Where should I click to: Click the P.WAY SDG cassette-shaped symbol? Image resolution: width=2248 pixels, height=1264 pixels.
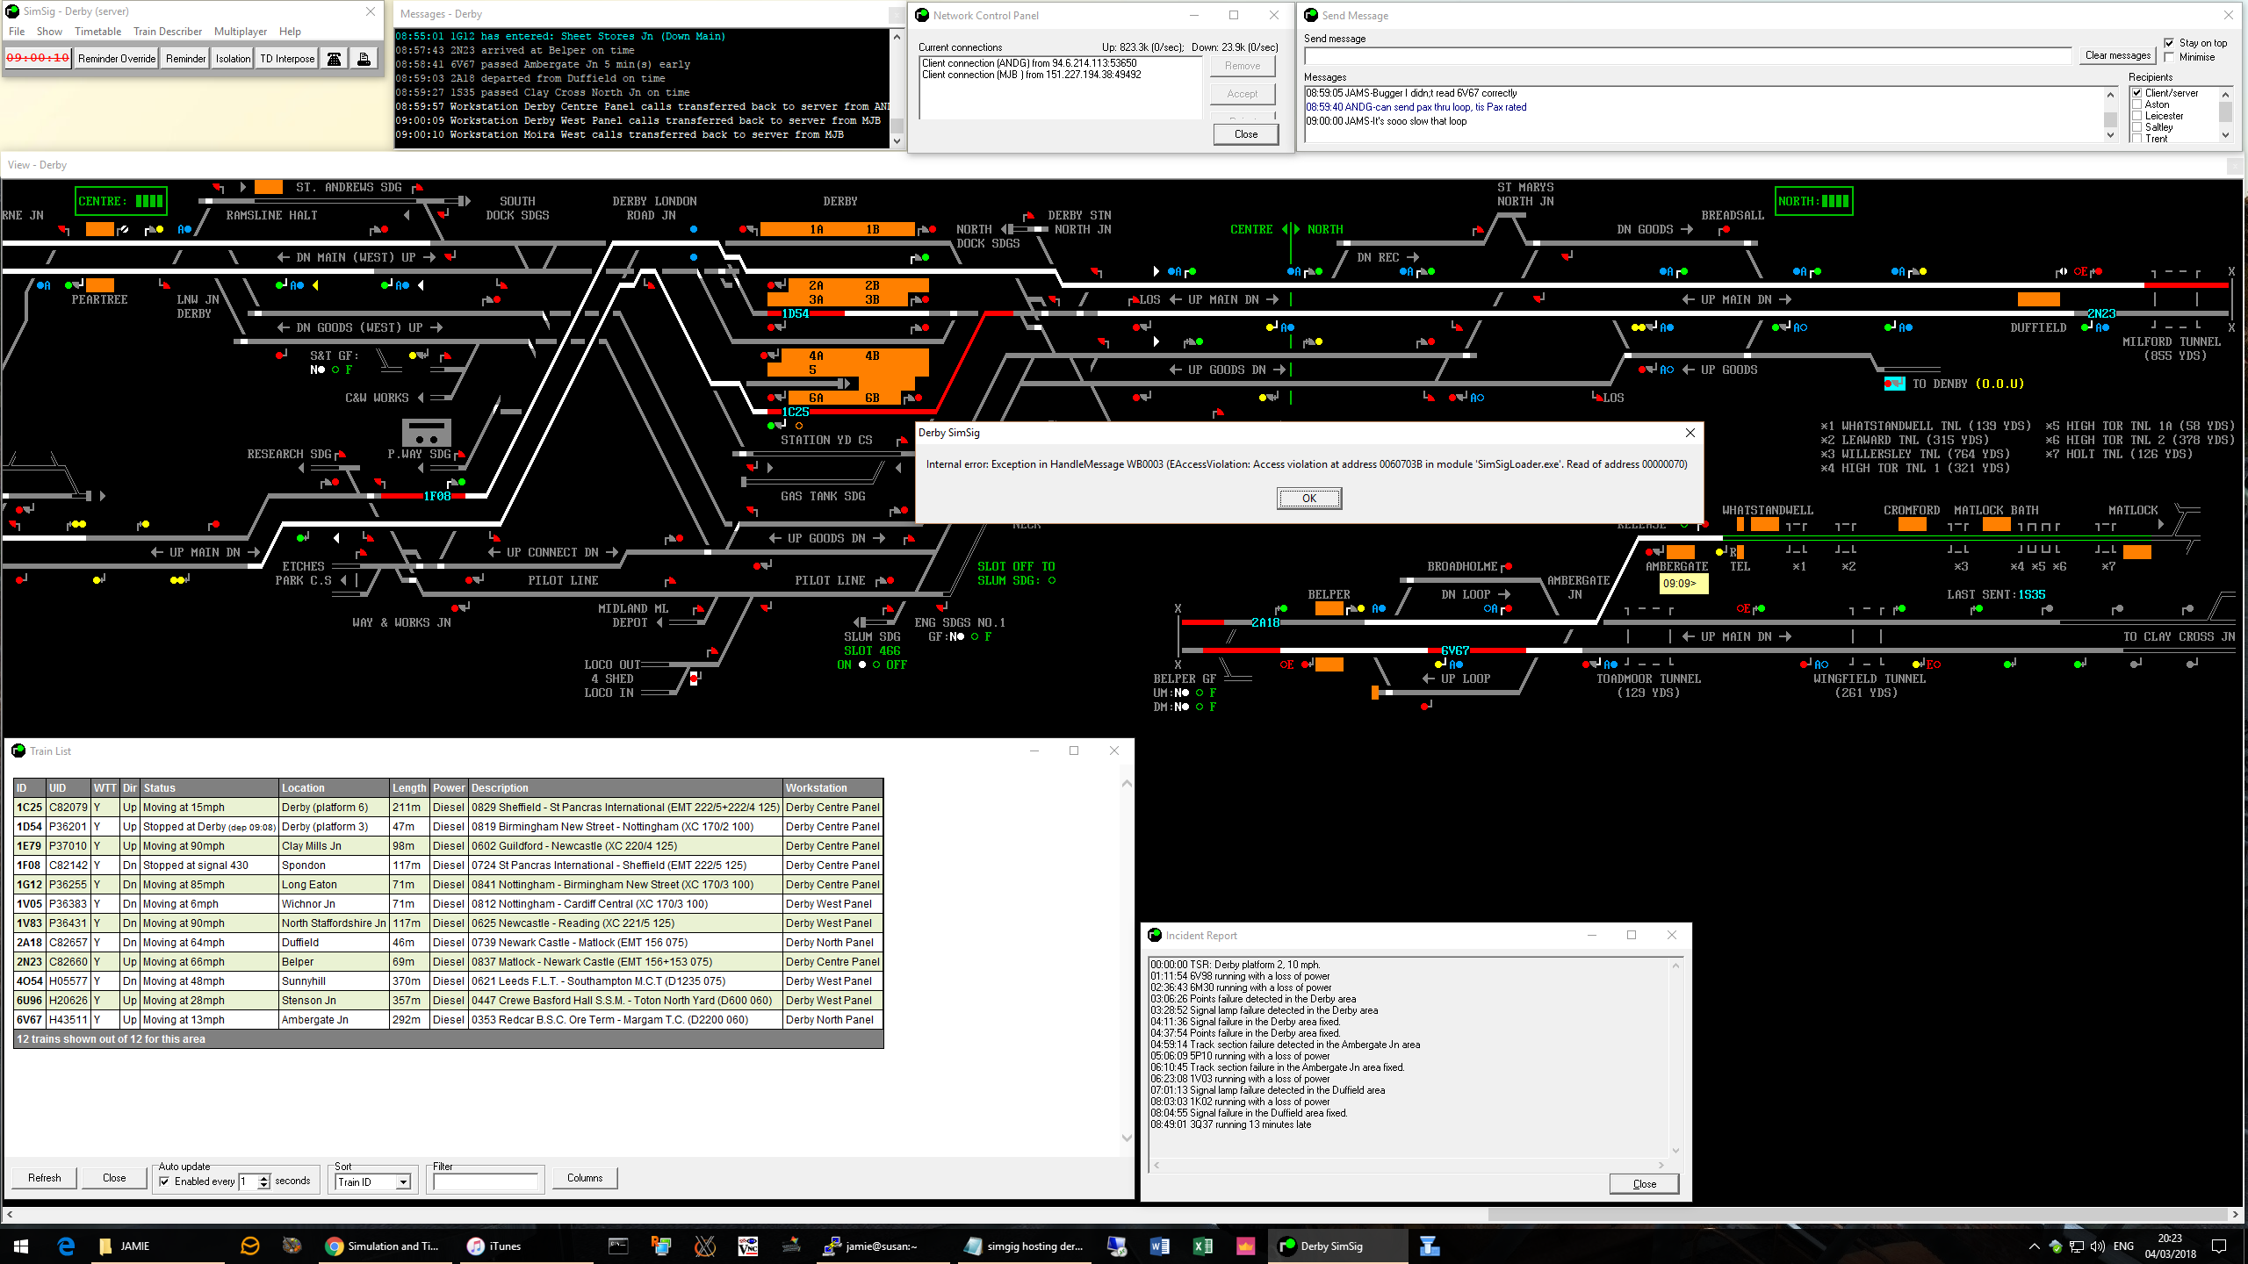[427, 433]
